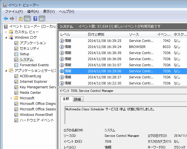Sort events by ソース column header
This screenshot has height=149, width=187.
point(134,34)
